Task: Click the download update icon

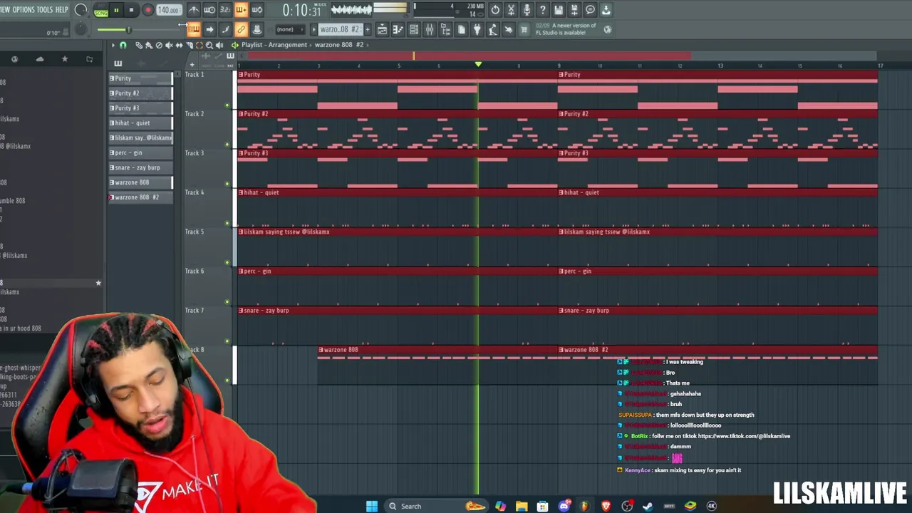Action: coord(606,10)
